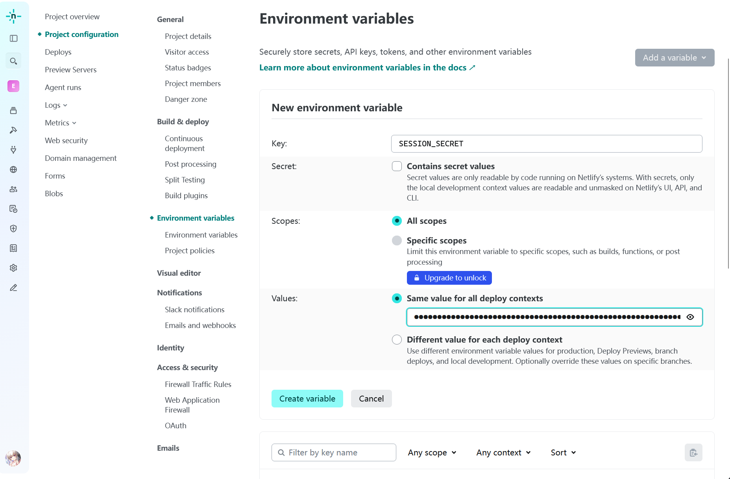Screen dimensions: 730x479
Task: Go to Deploys in the project menu
Action: point(58,52)
